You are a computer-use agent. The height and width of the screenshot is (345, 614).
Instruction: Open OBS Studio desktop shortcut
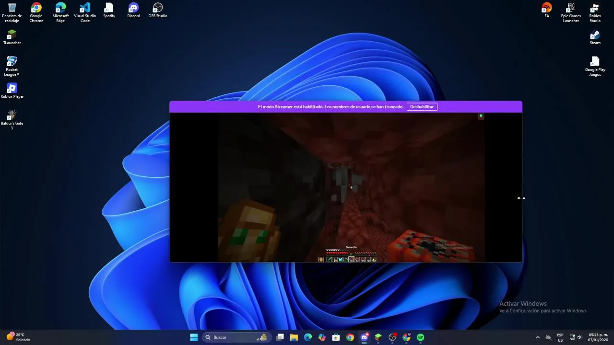(x=158, y=11)
